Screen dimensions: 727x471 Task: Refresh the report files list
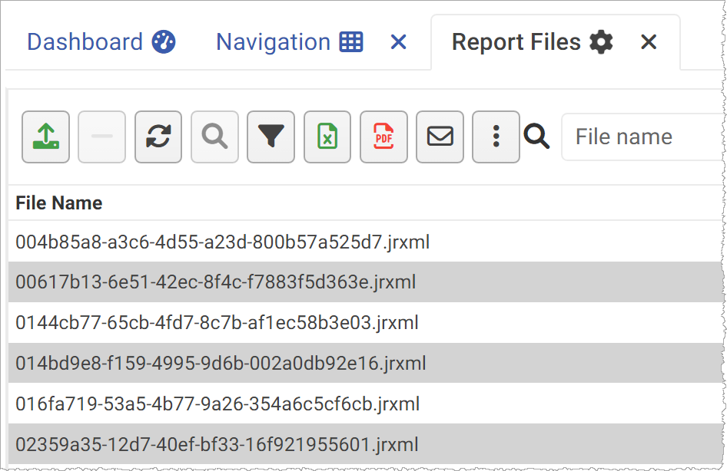tap(158, 137)
